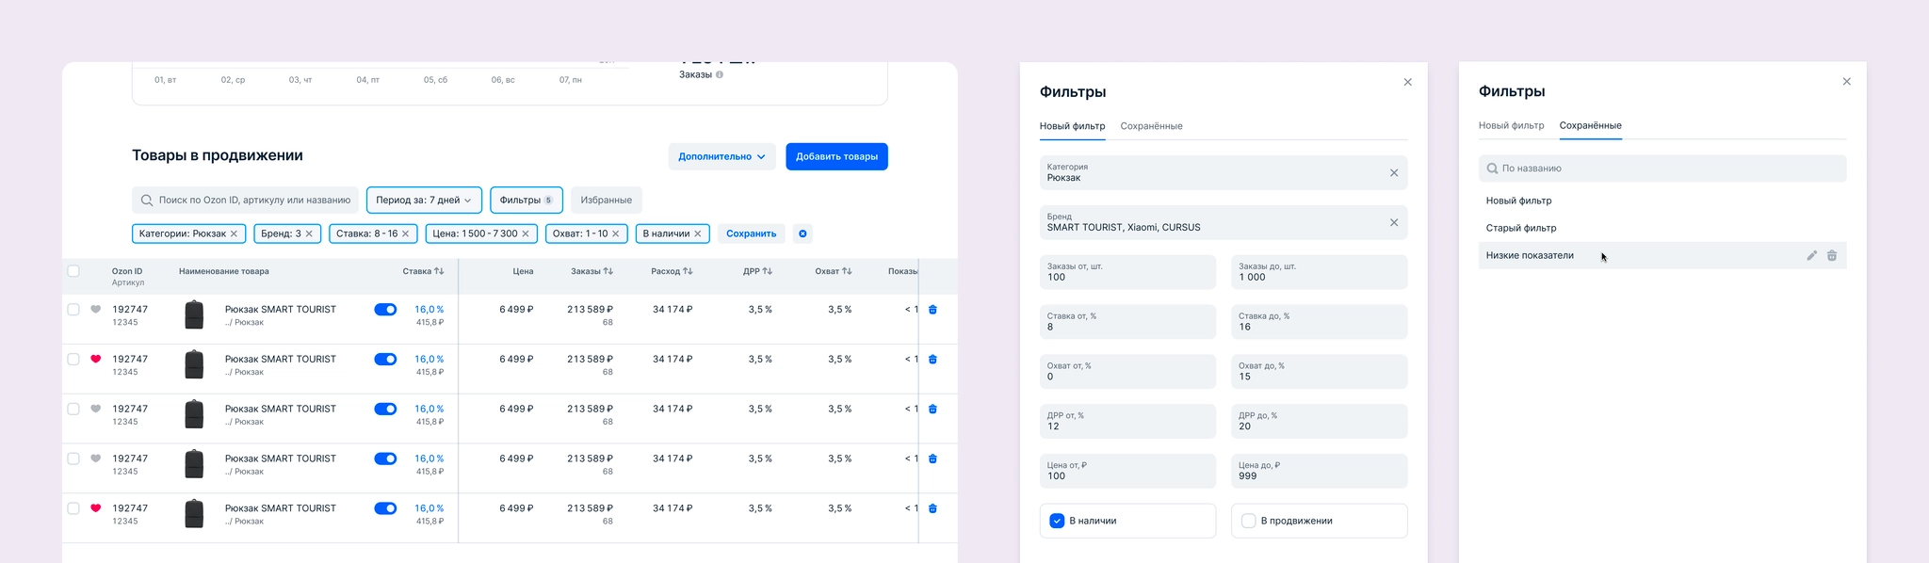This screenshot has height=563, width=1929.
Task: Show 'Избранные' products
Action: pyautogui.click(x=606, y=200)
